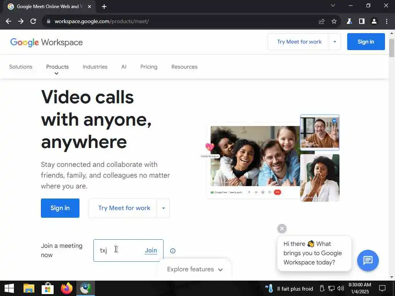Click the family video call image

coord(255,156)
